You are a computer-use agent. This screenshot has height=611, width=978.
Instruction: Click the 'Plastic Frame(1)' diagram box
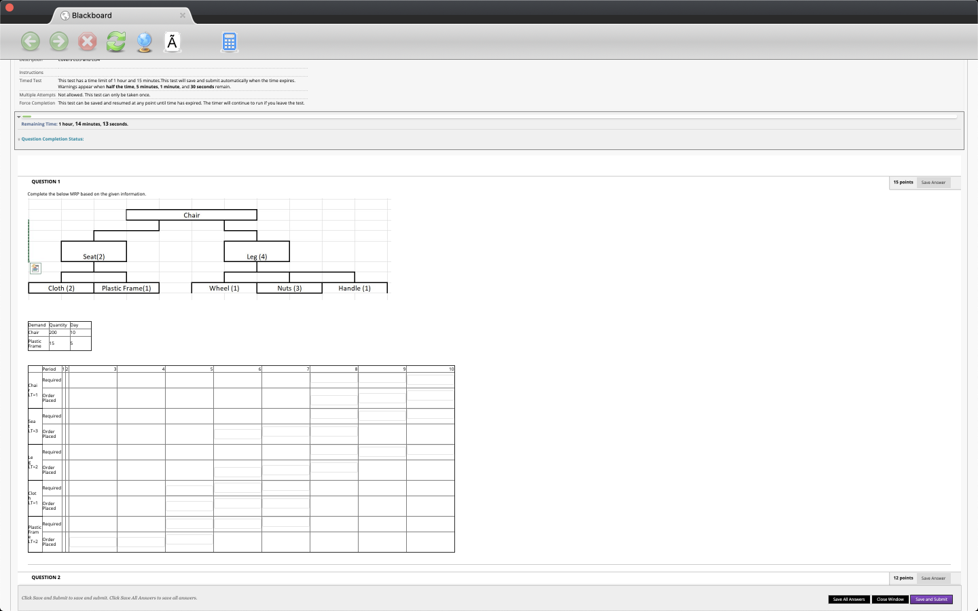pos(126,288)
